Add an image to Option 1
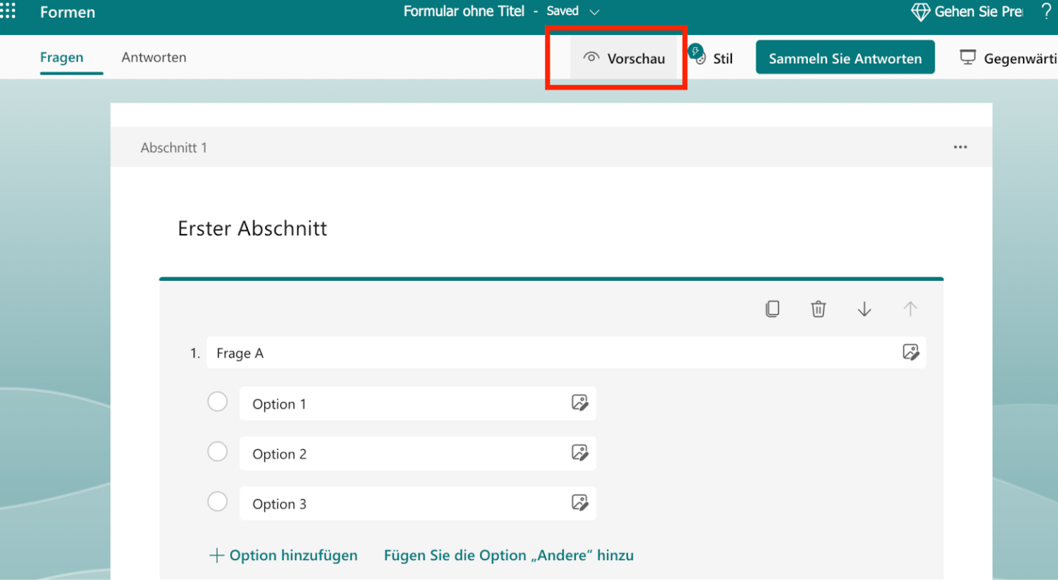 pos(581,403)
